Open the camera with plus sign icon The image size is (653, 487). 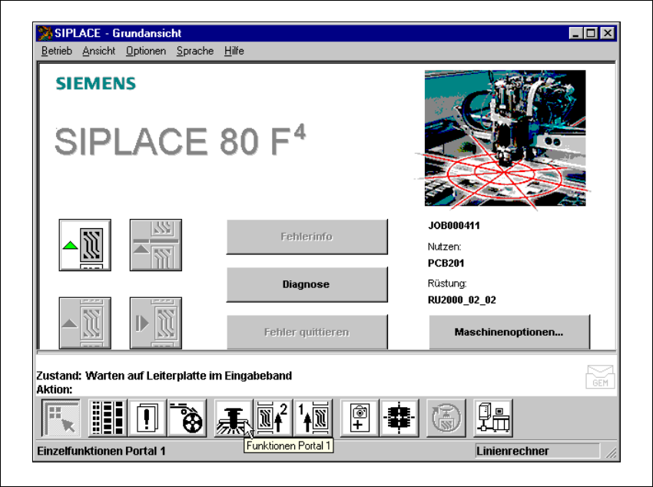pyautogui.click(x=360, y=418)
